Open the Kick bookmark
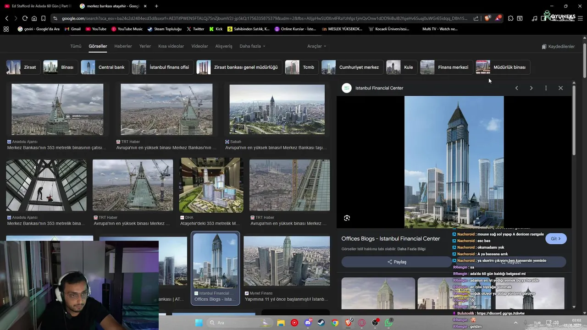Screen dimensions: 587x330 tap(216, 29)
